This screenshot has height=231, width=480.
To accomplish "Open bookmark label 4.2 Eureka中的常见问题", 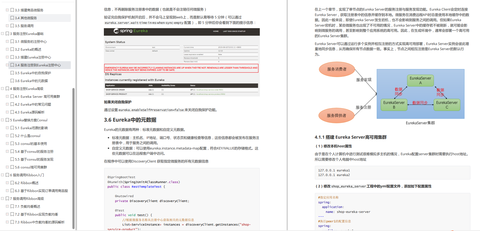I will click(33, 104).
